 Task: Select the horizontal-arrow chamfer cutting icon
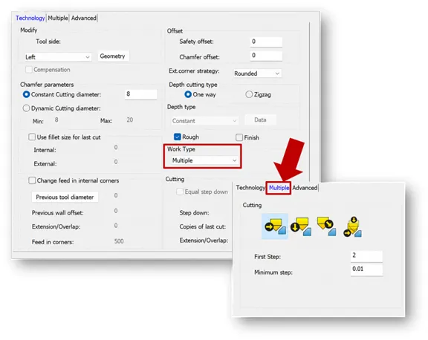[x=275, y=226]
